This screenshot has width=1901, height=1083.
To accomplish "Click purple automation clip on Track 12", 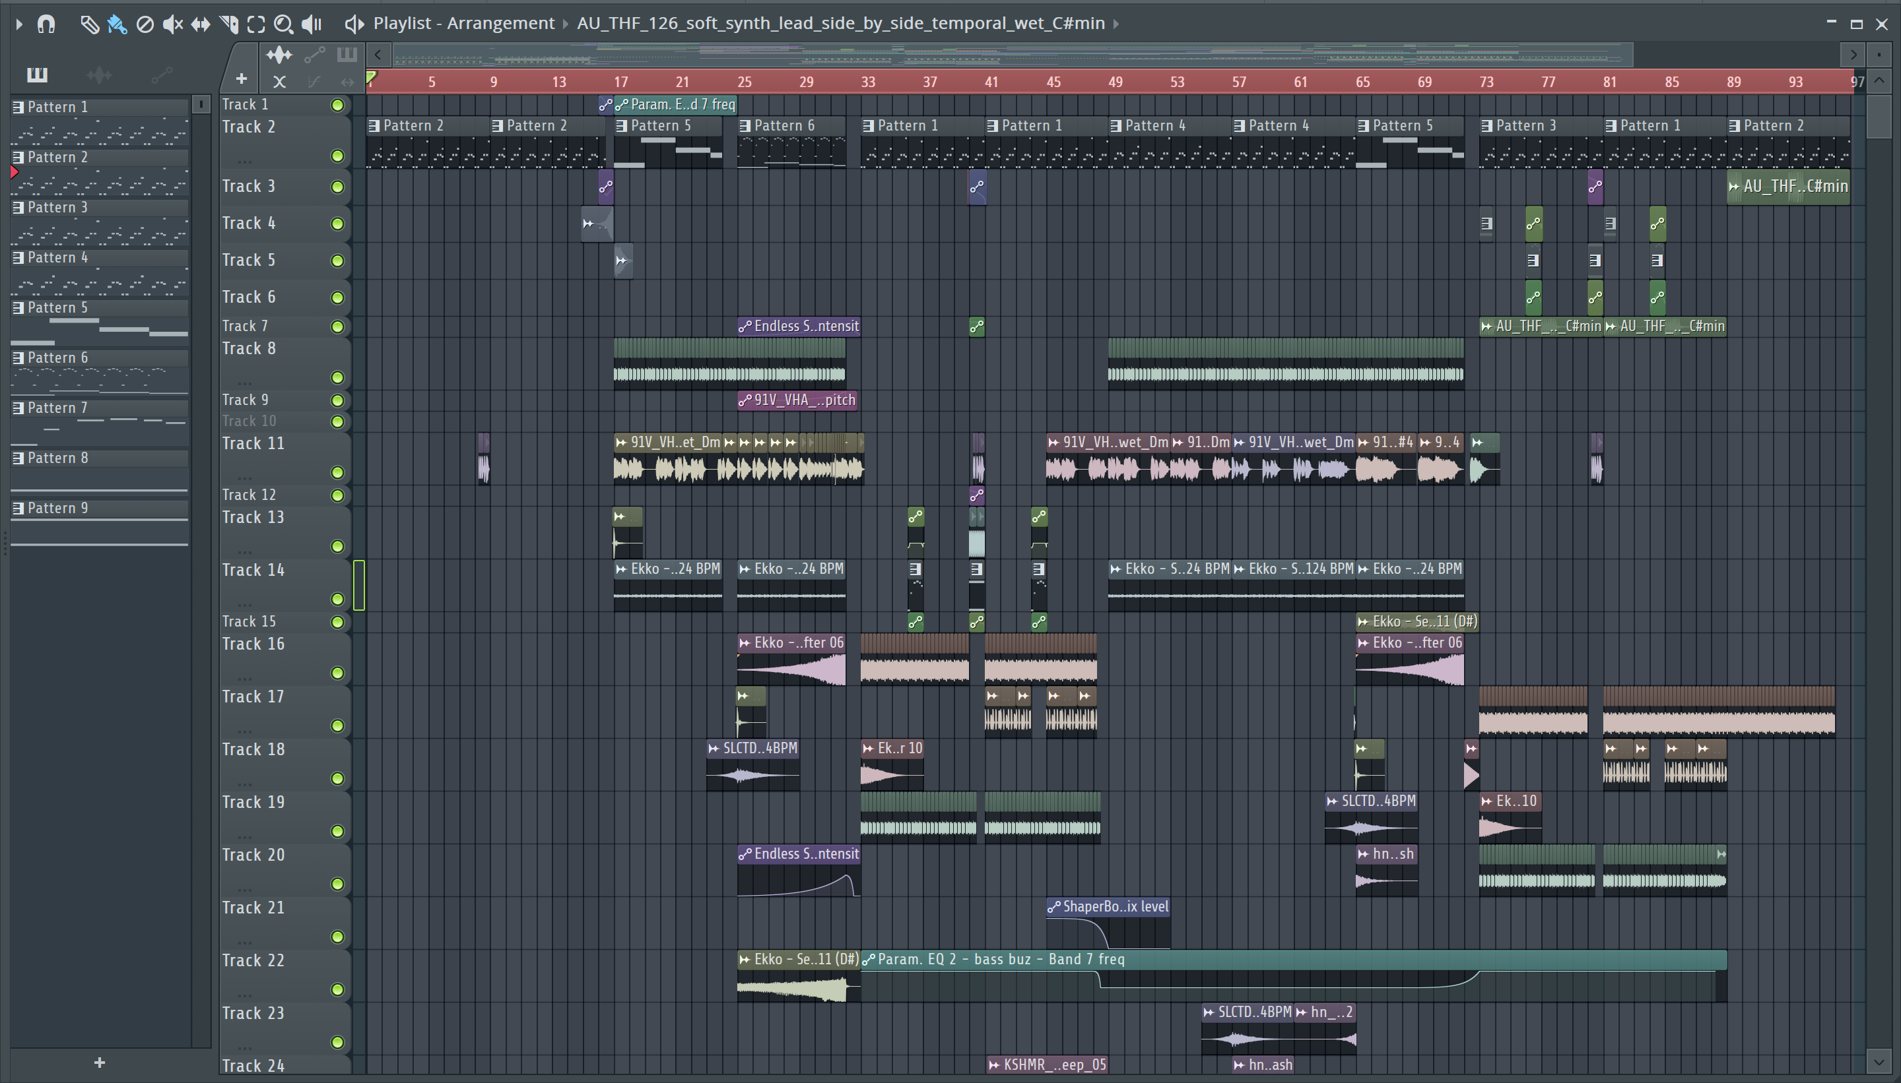I will coord(976,495).
